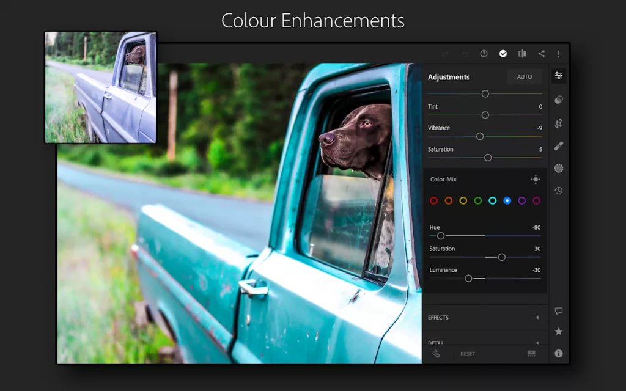The width and height of the screenshot is (626, 391).
Task: Open the three-dot more options menu
Action: pos(558,54)
